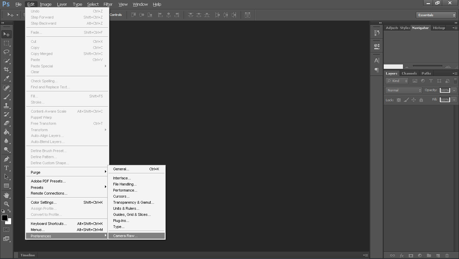Open the Fill slider dropdown arrow

click(454, 100)
